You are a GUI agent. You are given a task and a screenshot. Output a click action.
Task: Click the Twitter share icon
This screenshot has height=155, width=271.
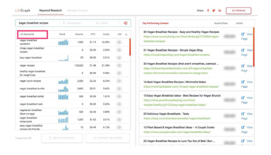point(214,11)
